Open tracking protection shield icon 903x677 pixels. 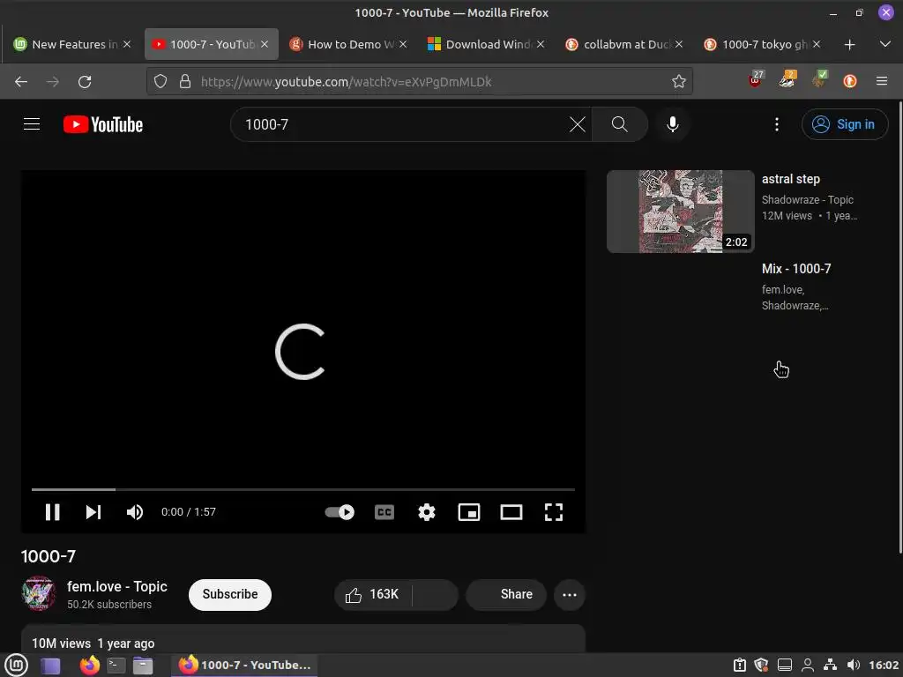(x=160, y=82)
